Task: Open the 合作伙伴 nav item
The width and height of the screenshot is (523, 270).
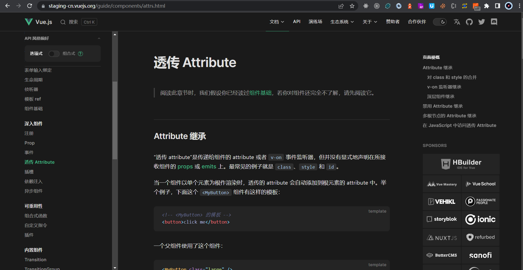Action: tap(417, 22)
